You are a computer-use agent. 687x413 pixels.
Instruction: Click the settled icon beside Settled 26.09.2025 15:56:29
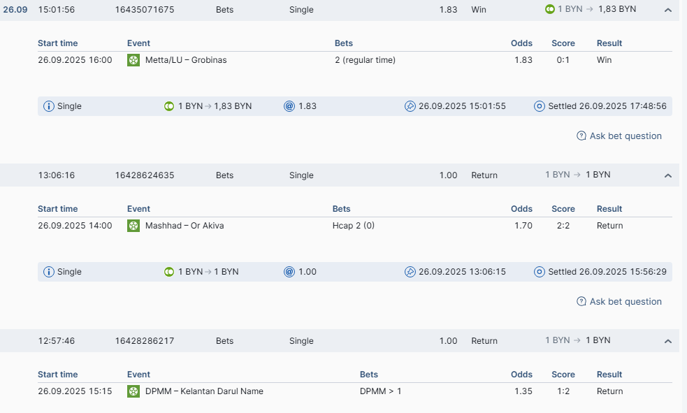539,272
